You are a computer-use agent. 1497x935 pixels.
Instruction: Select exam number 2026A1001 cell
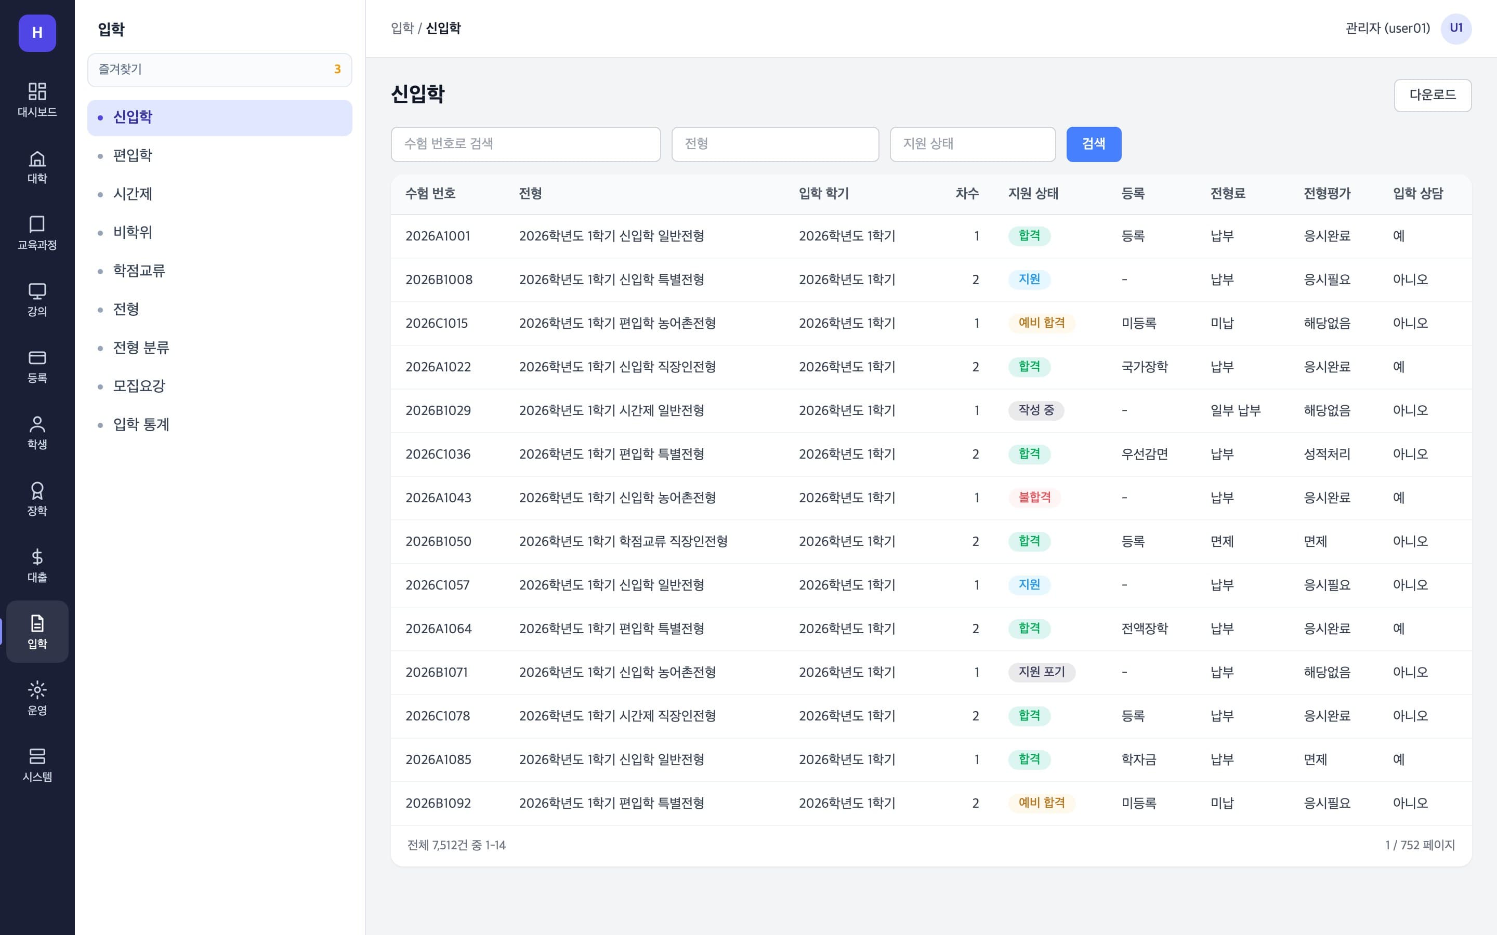437,236
